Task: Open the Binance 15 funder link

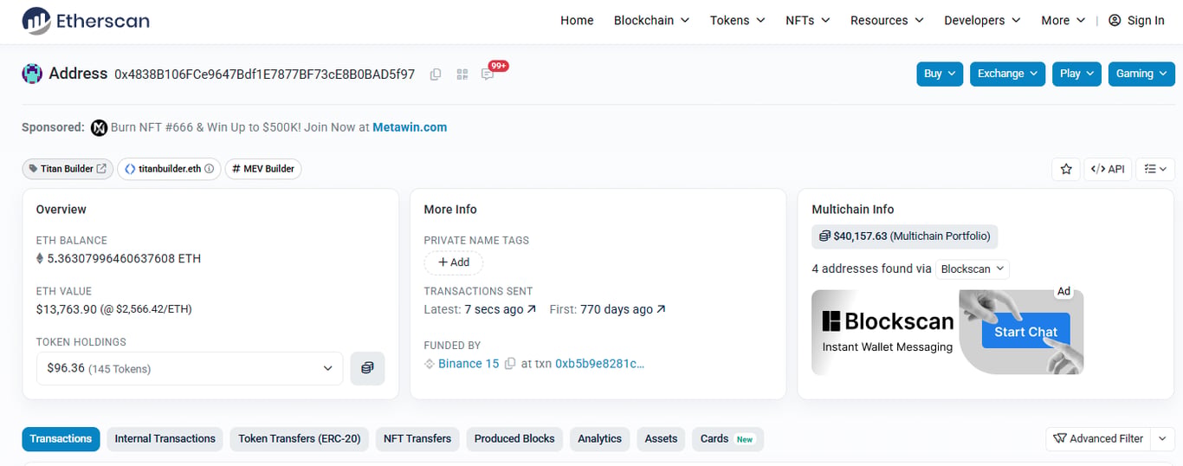Action: click(x=469, y=364)
